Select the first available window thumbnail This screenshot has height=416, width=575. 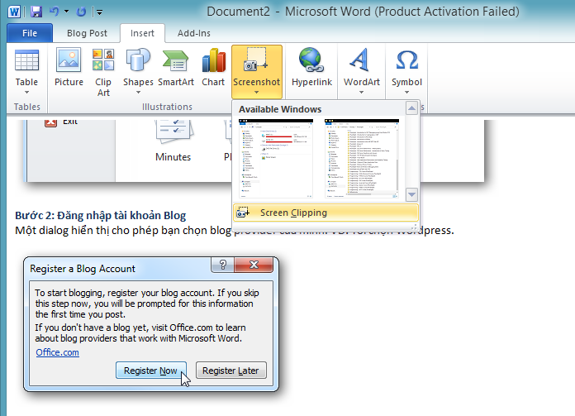[276, 159]
